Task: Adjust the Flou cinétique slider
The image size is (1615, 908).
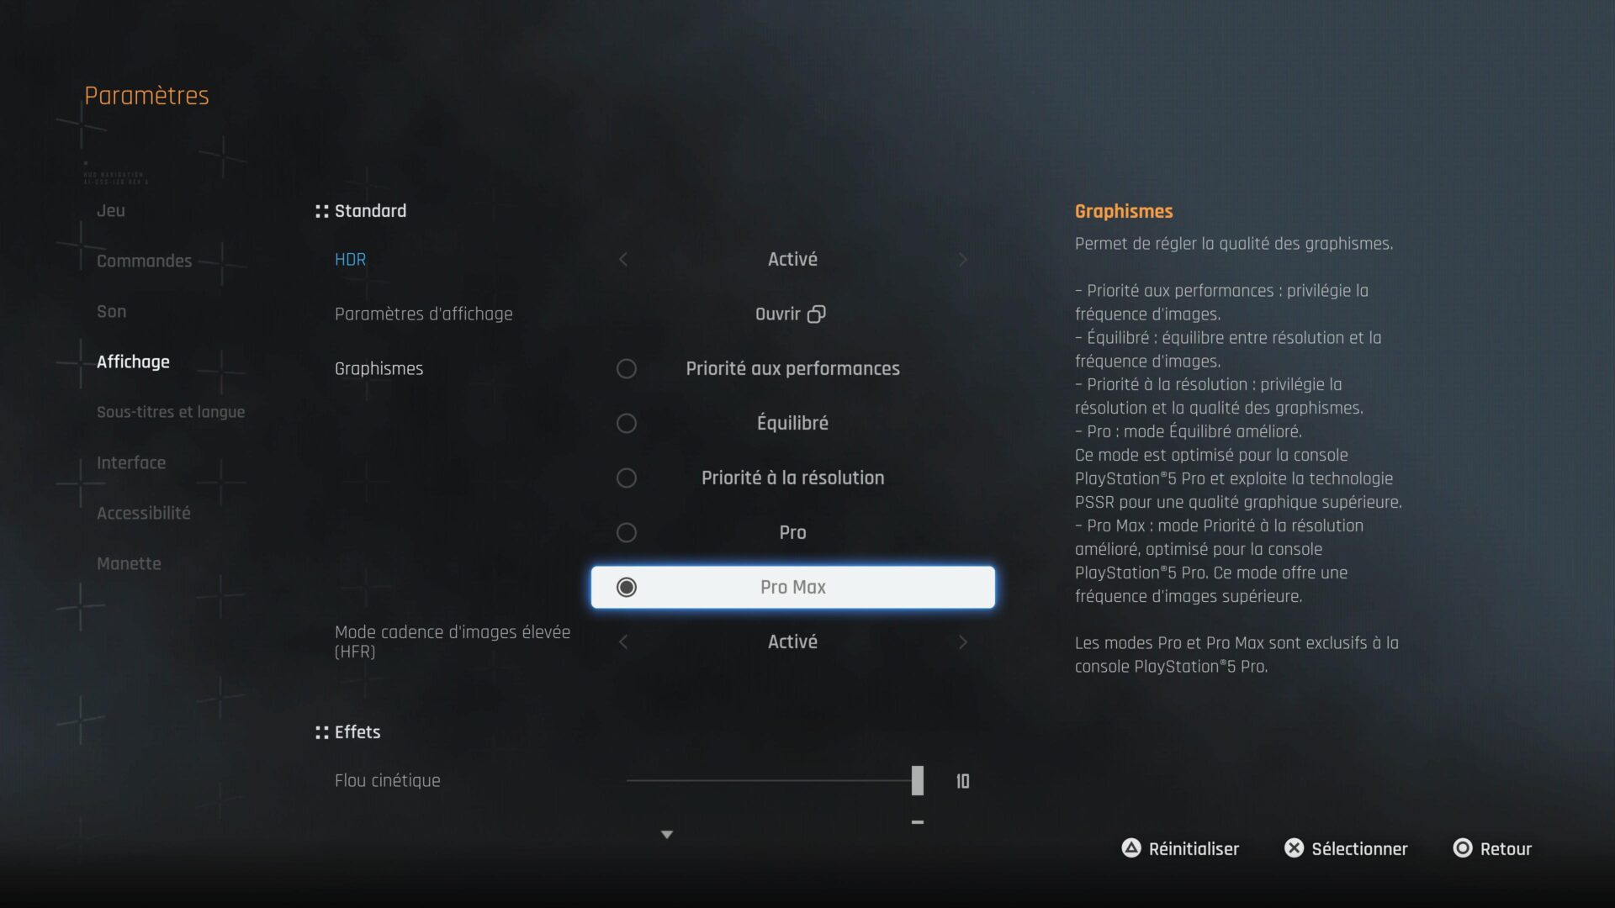Action: point(916,780)
